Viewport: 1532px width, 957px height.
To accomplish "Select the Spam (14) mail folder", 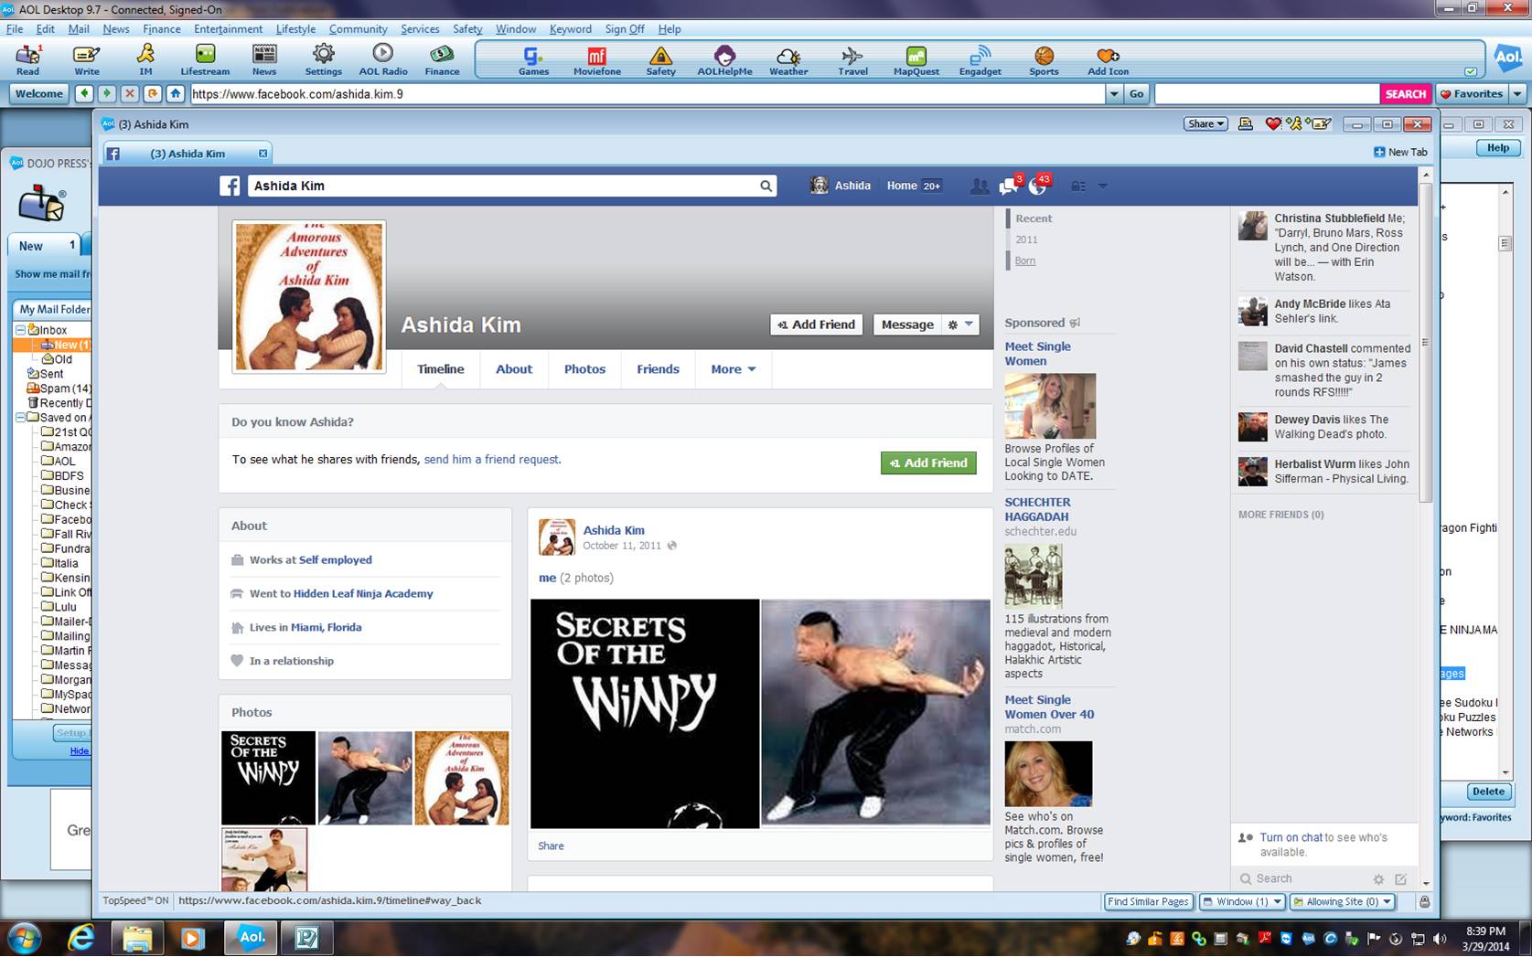I will [58, 388].
